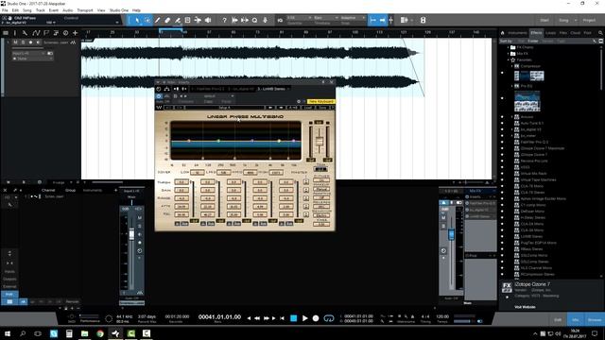Expand the Mix FX folder in the browser
Image resolution: width=605 pixels, height=340 pixels.
tap(509, 54)
